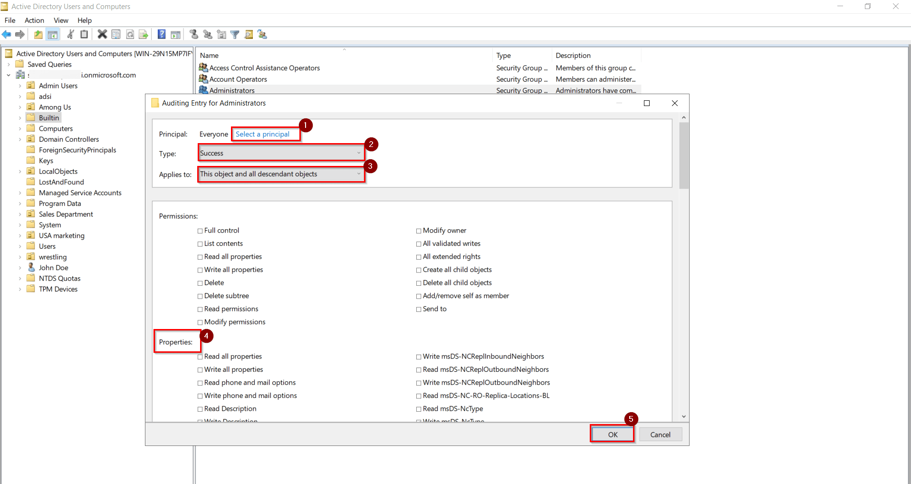Click the Create new group toolbar icon
The height and width of the screenshot is (484, 911).
point(207,34)
